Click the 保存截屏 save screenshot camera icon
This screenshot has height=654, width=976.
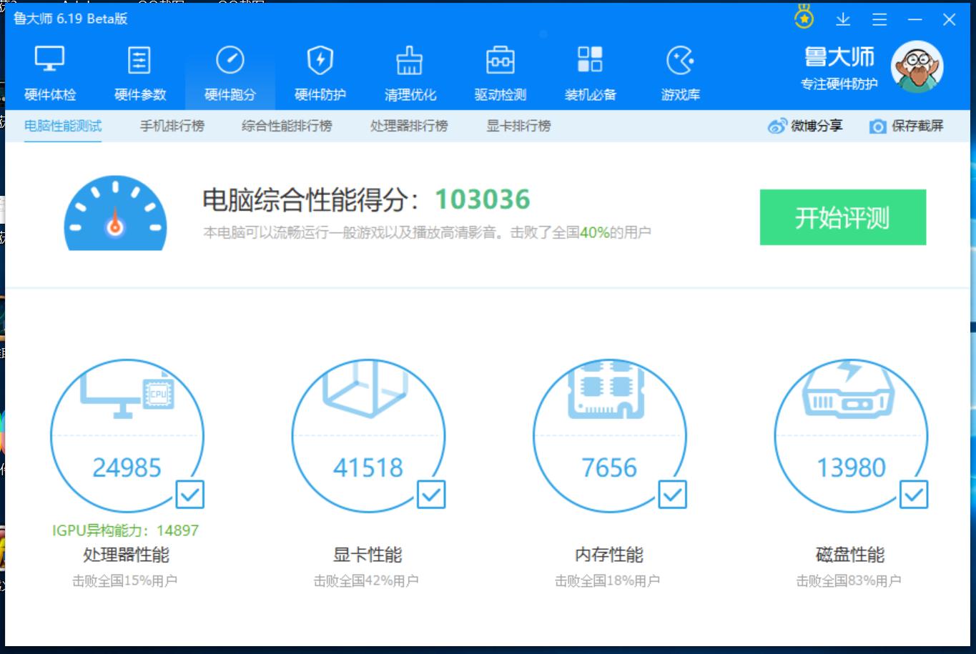(x=877, y=126)
